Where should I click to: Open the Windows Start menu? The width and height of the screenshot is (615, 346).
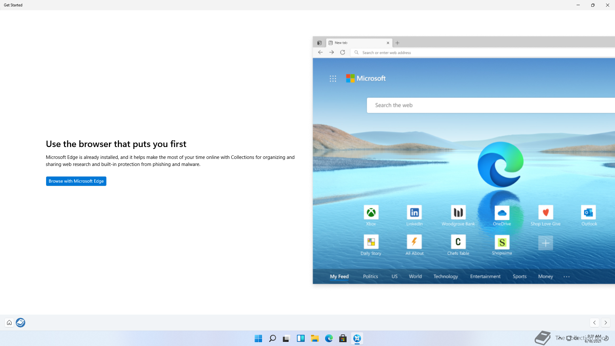pyautogui.click(x=258, y=338)
